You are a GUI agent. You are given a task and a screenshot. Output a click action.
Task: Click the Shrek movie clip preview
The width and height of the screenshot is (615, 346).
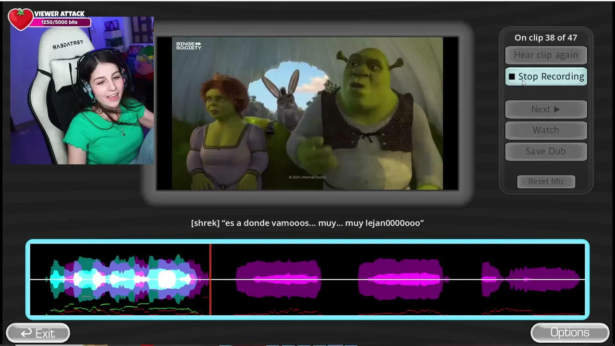coord(307,113)
